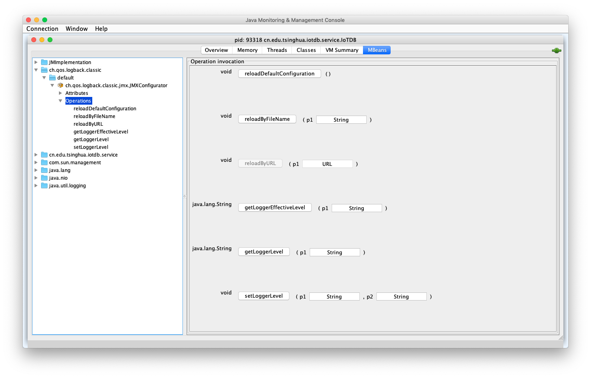
Task: Click the p1 String field of reloadByFileName
Action: [341, 119]
